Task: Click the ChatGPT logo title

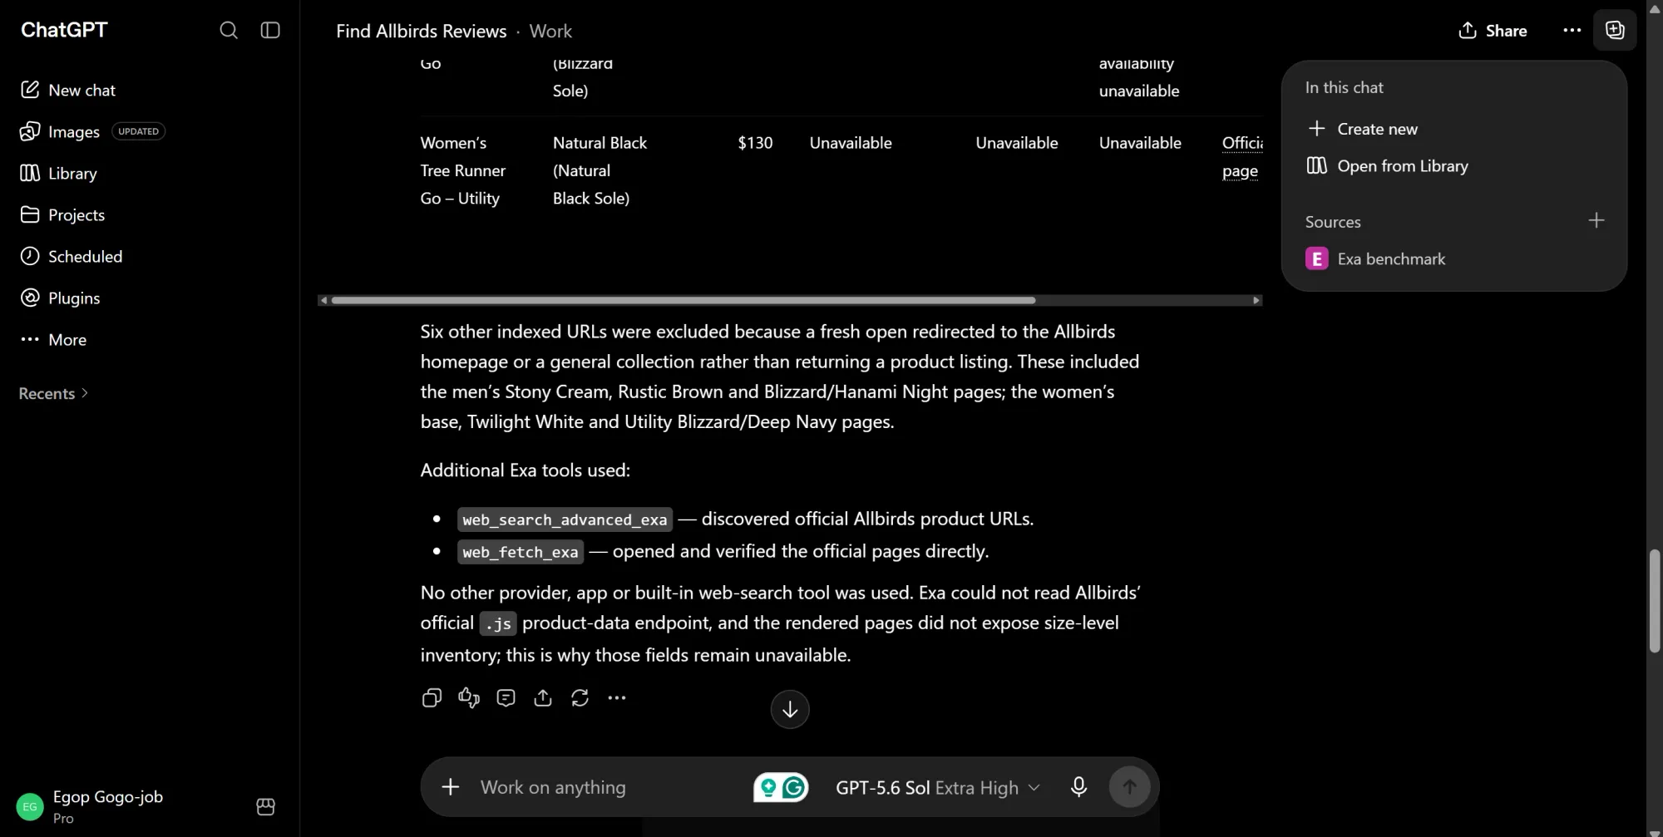Action: pyautogui.click(x=64, y=30)
